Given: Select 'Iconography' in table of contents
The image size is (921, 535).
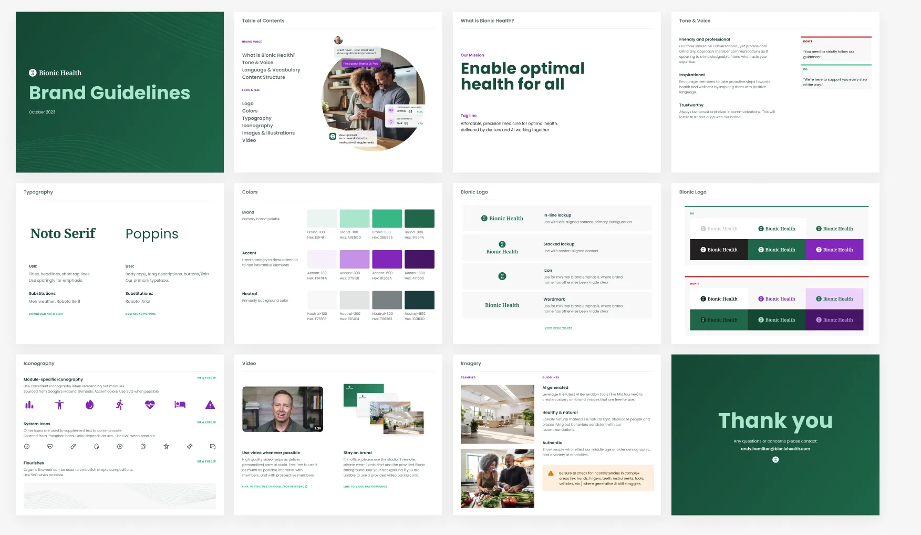Looking at the screenshot, I should tap(257, 126).
